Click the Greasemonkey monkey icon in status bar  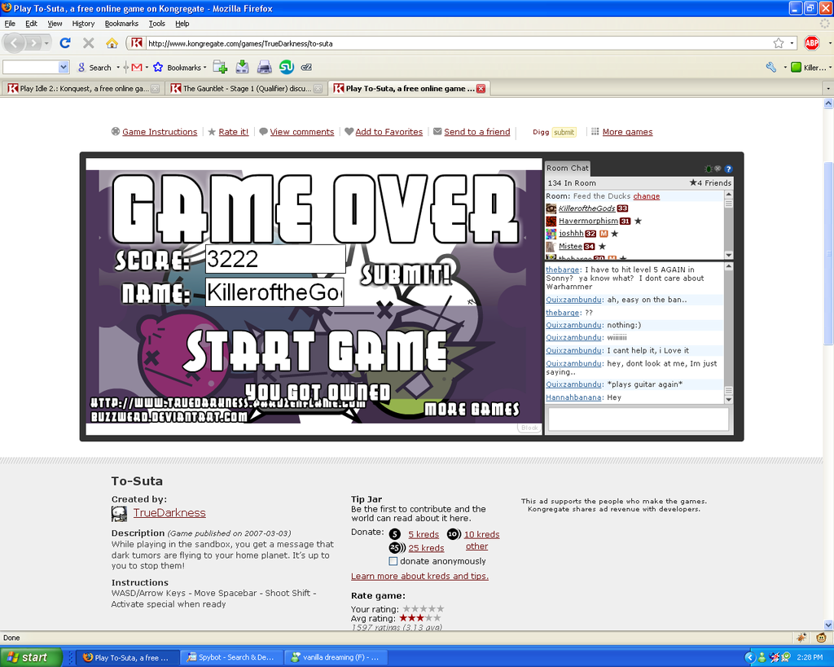tap(821, 637)
